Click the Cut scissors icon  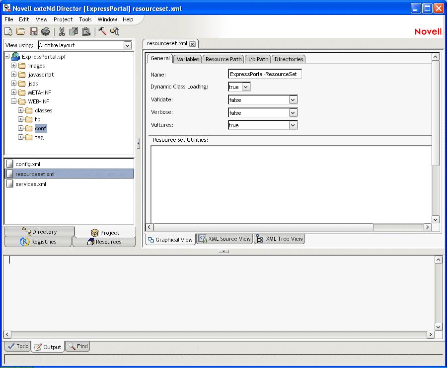tap(62, 32)
